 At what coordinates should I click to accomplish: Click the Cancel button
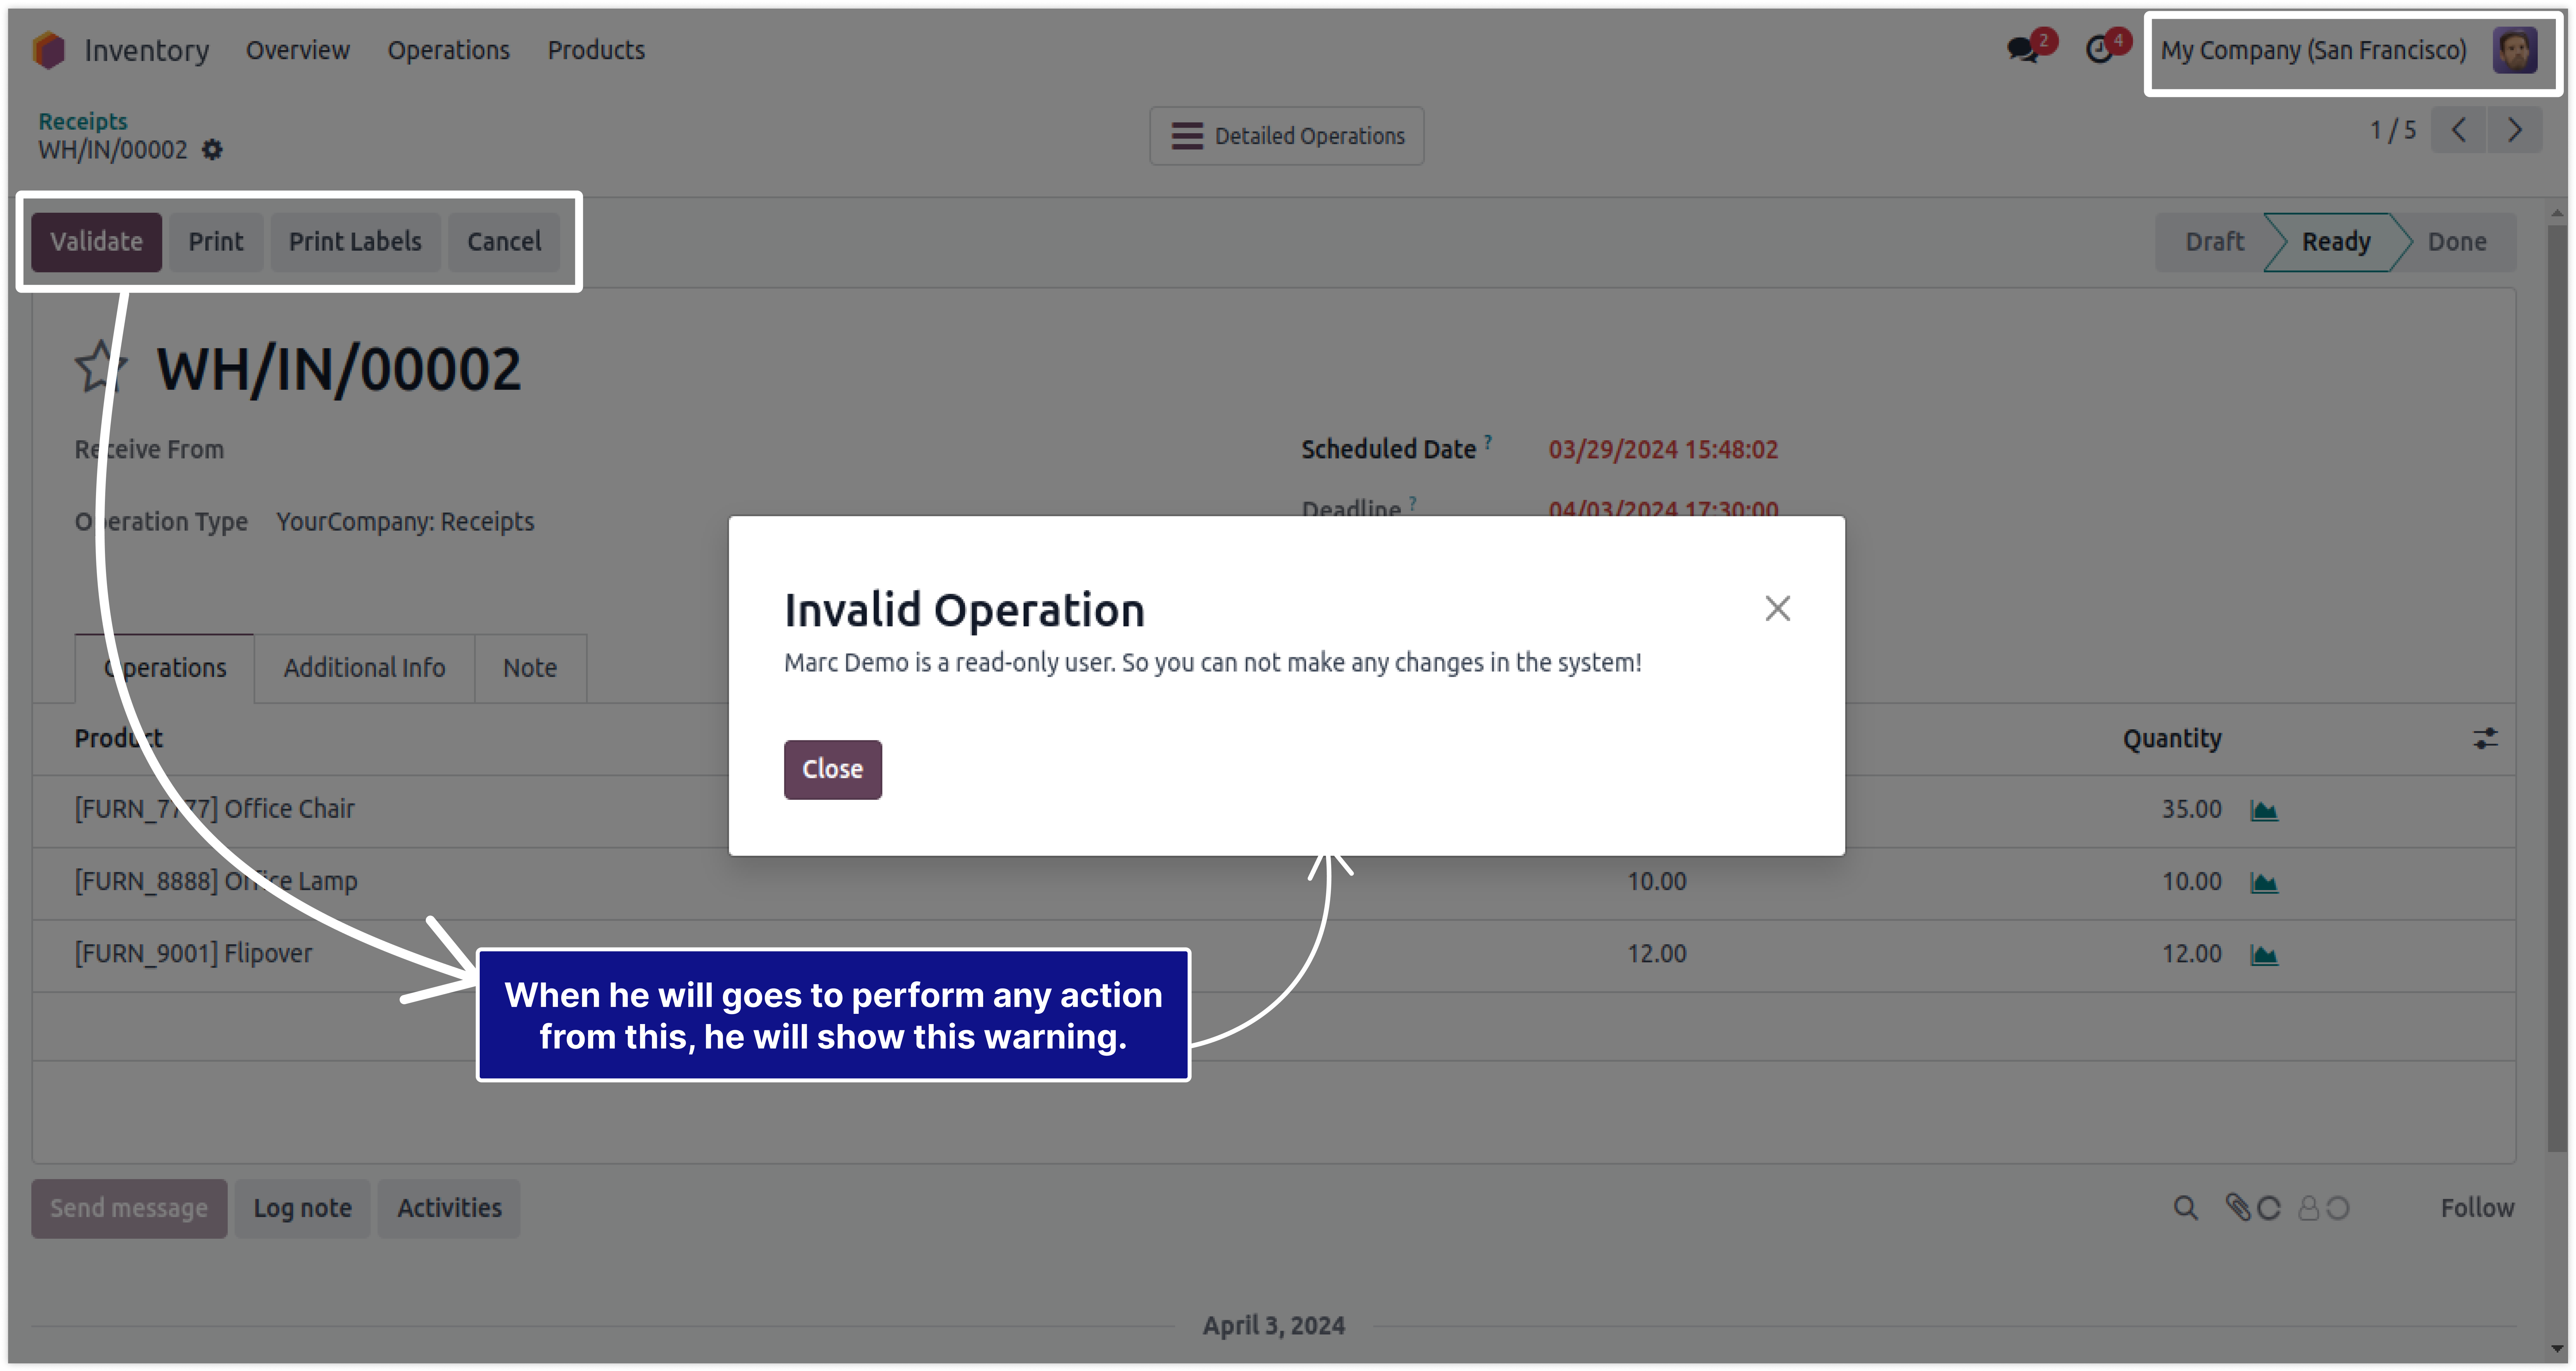pos(504,242)
